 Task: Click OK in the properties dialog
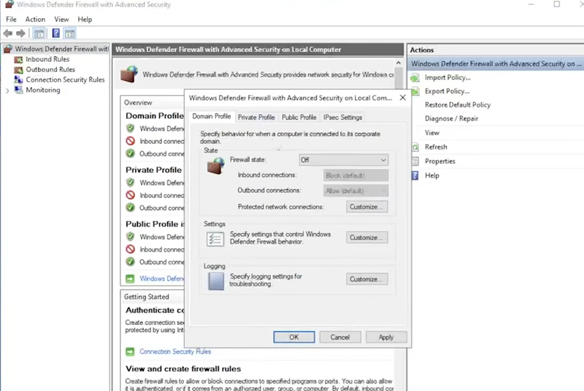pyautogui.click(x=294, y=337)
